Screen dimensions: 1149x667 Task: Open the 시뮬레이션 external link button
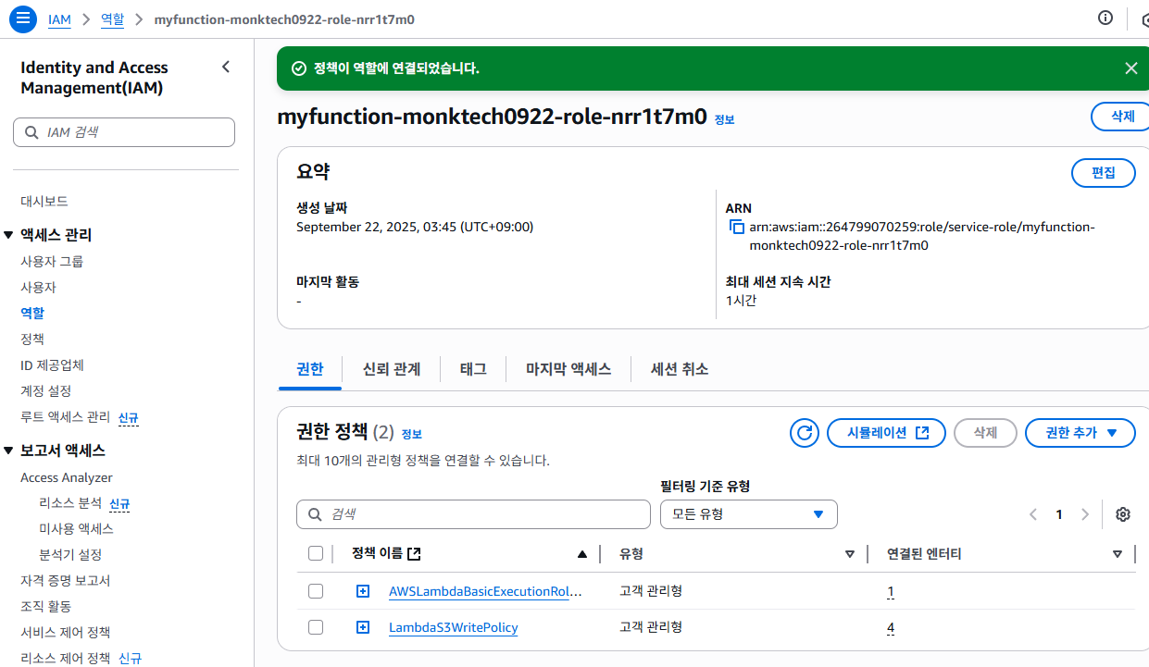pos(887,432)
